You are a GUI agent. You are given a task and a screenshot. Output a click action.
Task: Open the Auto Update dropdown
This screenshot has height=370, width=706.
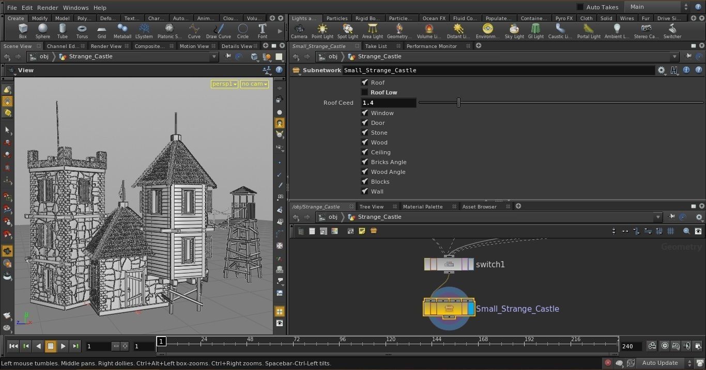click(665, 363)
